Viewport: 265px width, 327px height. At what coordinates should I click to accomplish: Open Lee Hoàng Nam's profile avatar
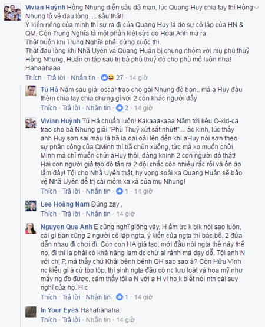31,206
